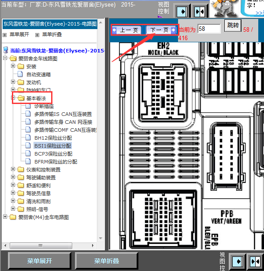Select BFRM保险丝的分配 entry
The height and width of the screenshot is (271, 264).
coord(56,162)
